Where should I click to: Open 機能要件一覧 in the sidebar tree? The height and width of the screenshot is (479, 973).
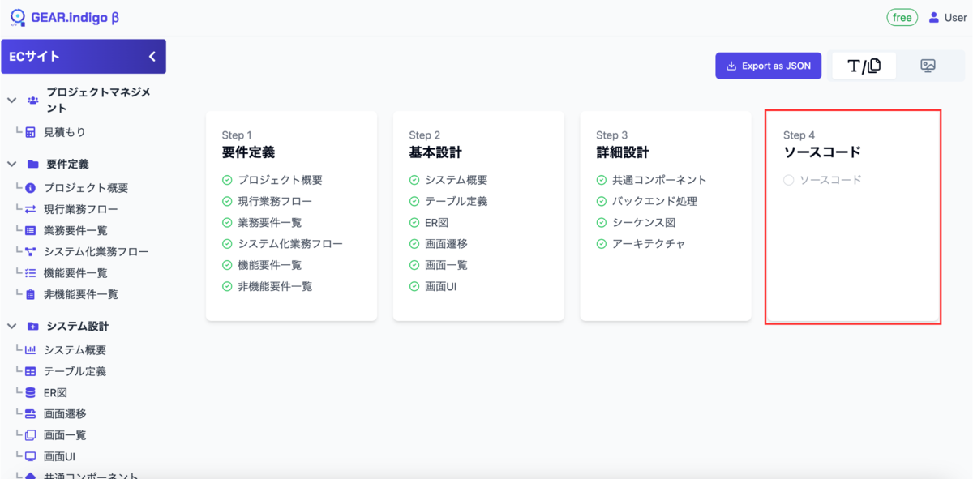[75, 273]
